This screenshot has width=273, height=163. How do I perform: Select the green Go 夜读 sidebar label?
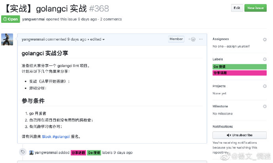[239, 67]
